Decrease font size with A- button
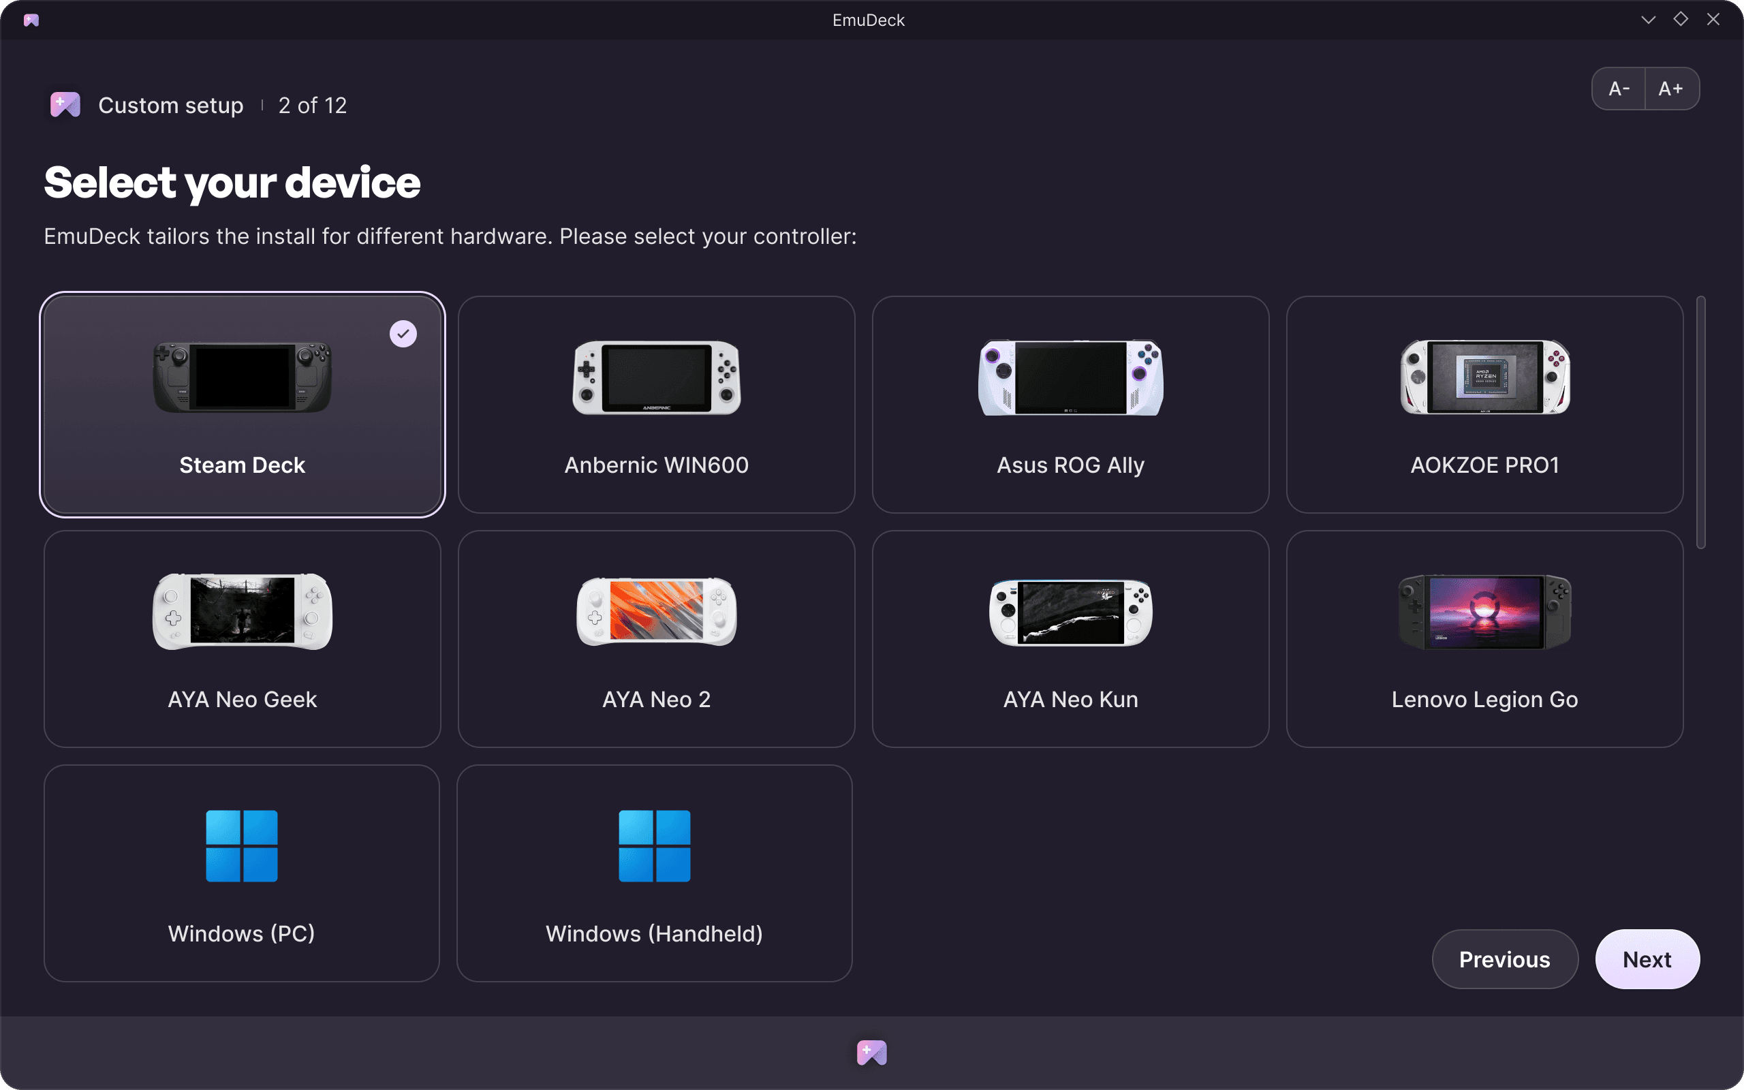The height and width of the screenshot is (1090, 1744). pos(1619,89)
